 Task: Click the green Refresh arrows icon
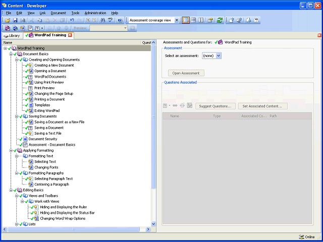(220, 20)
